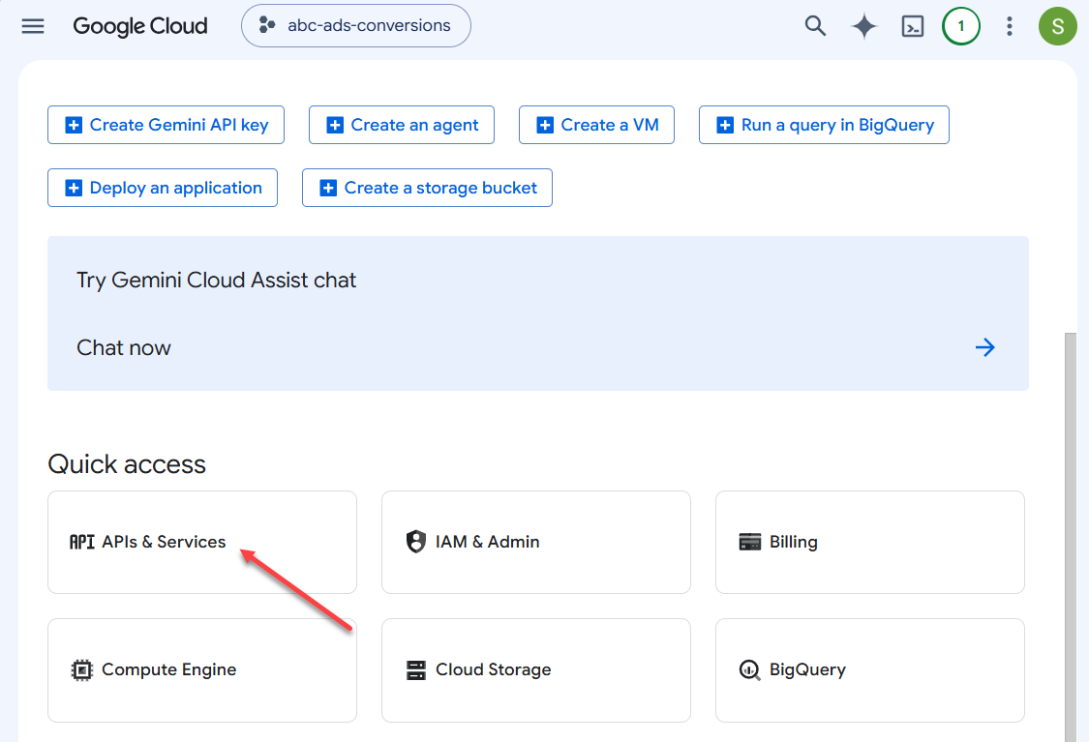Click the Google Cloud logo
The height and width of the screenshot is (742, 1089).
(x=140, y=26)
